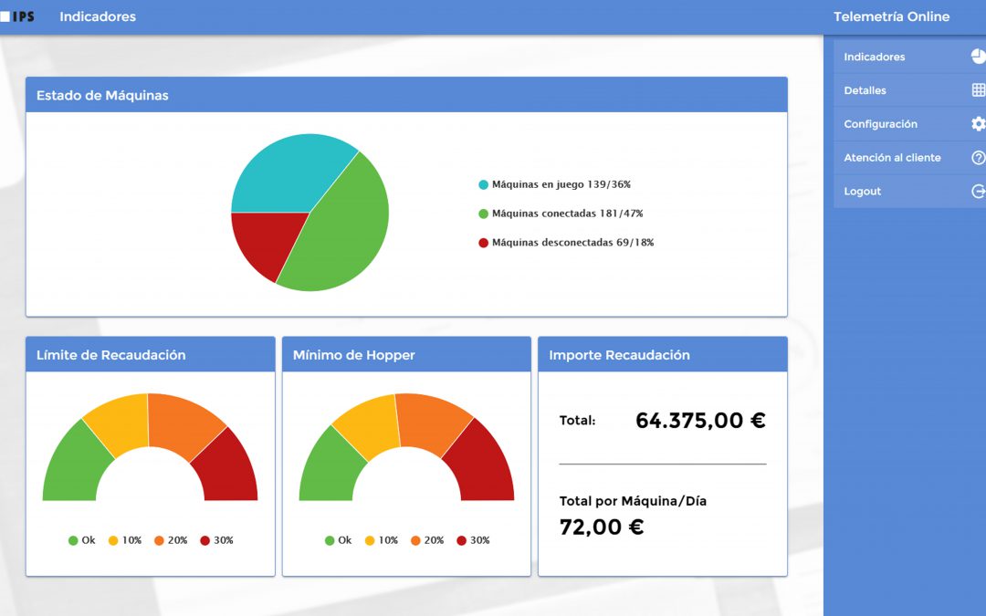Open Indicadores in the sidebar menu
This screenshot has width=986, height=616.
pos(910,57)
